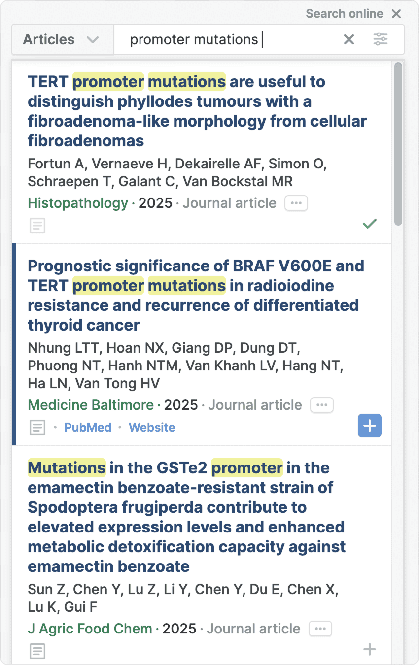Toggle the green checkmark on the TERT fibroadenoma article
The height and width of the screenshot is (665, 419).
(x=369, y=224)
